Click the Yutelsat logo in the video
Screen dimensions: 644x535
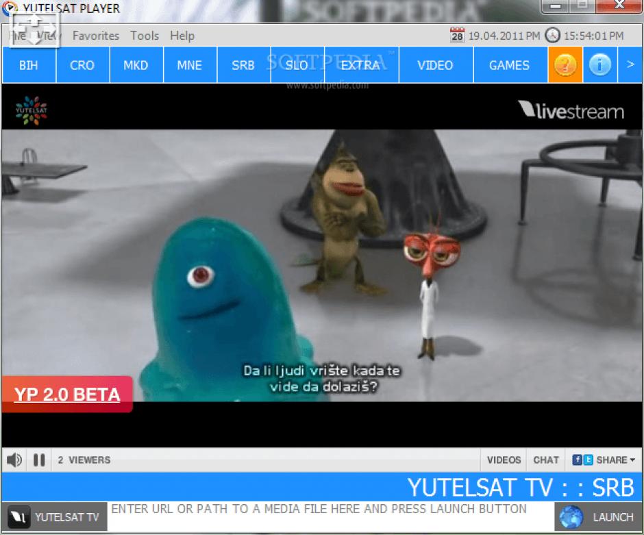pos(32,110)
